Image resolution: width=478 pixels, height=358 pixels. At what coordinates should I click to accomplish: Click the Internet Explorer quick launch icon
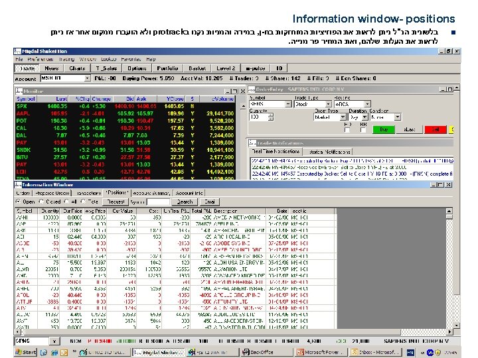click(54, 353)
